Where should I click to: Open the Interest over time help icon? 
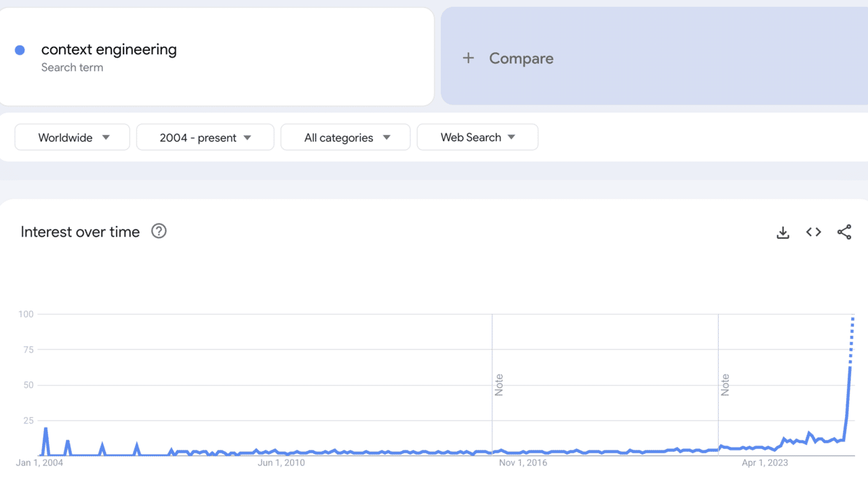click(x=159, y=231)
